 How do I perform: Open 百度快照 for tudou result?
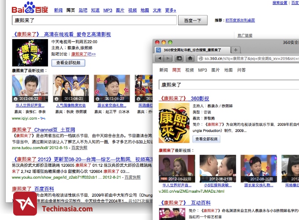coord(79,148)
